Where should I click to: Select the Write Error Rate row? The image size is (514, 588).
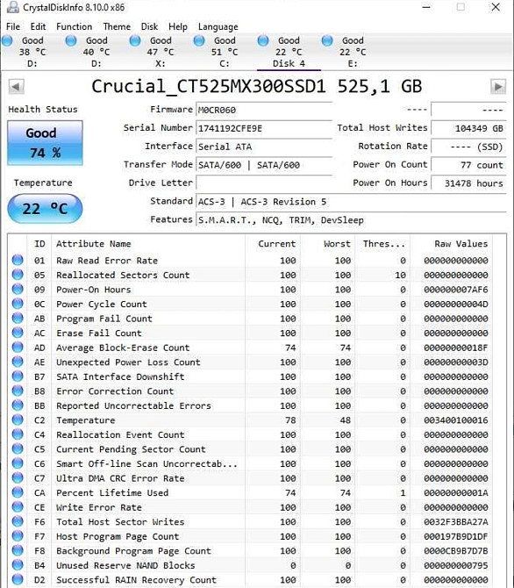pos(250,507)
